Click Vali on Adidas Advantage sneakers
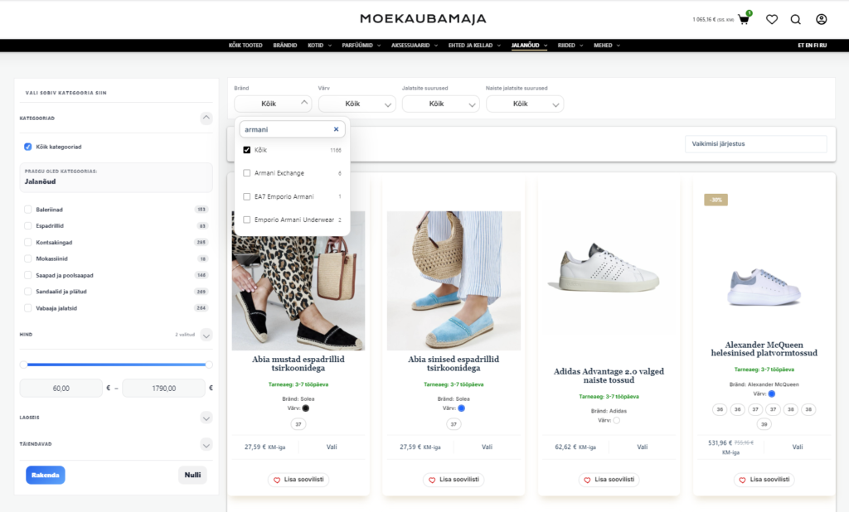This screenshot has width=849, height=512. coord(642,446)
